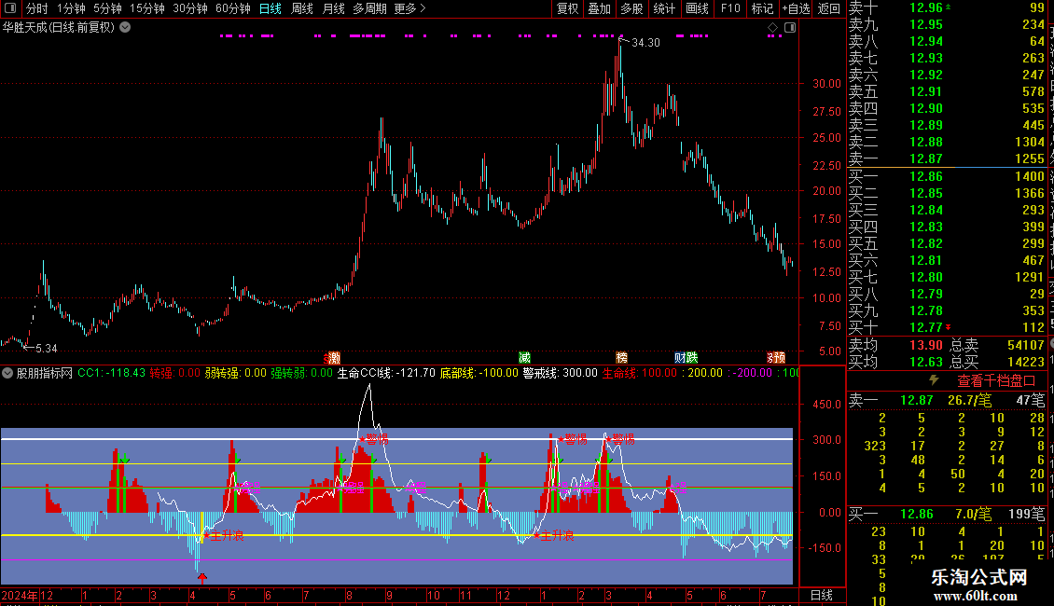Click the first 主升浪 signal label
This screenshot has height=606, width=1054.
click(x=227, y=535)
